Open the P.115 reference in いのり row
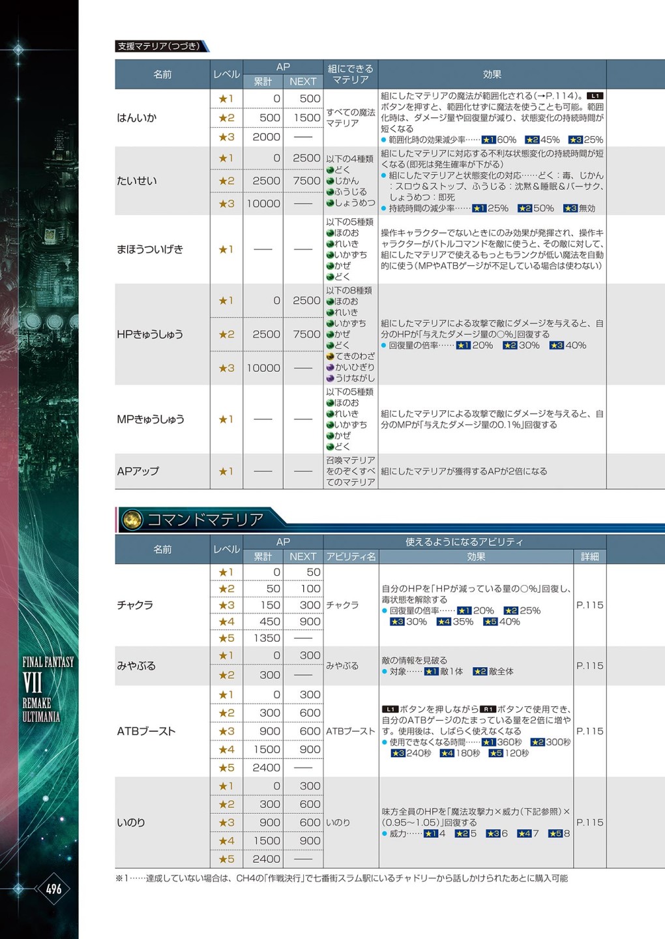Image resolution: width=665 pixels, height=939 pixels. click(x=589, y=823)
